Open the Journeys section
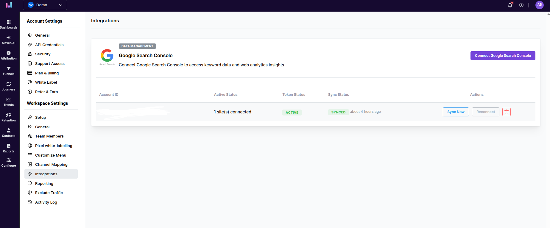This screenshot has width=550, height=228. click(9, 86)
